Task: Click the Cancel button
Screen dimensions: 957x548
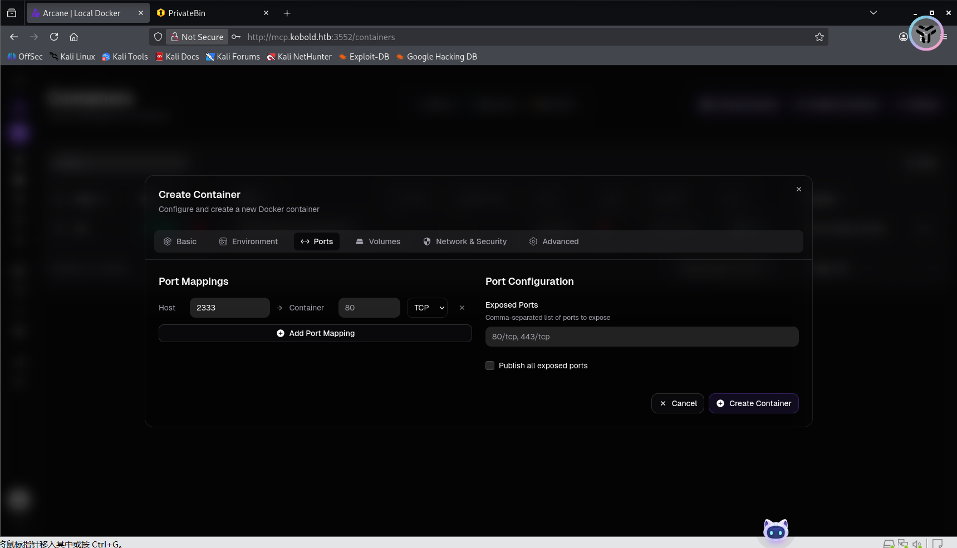Action: [x=678, y=403]
